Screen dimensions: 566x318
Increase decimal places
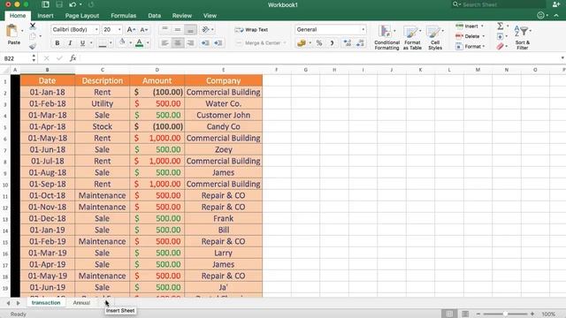348,43
